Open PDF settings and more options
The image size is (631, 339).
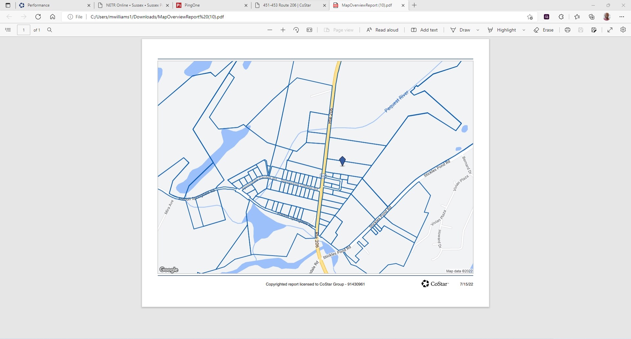click(x=623, y=30)
